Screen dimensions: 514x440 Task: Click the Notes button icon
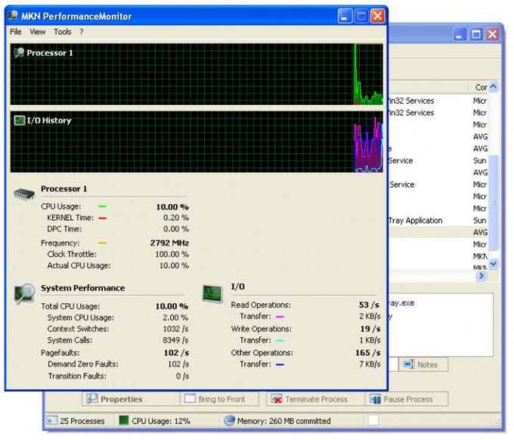tap(409, 364)
